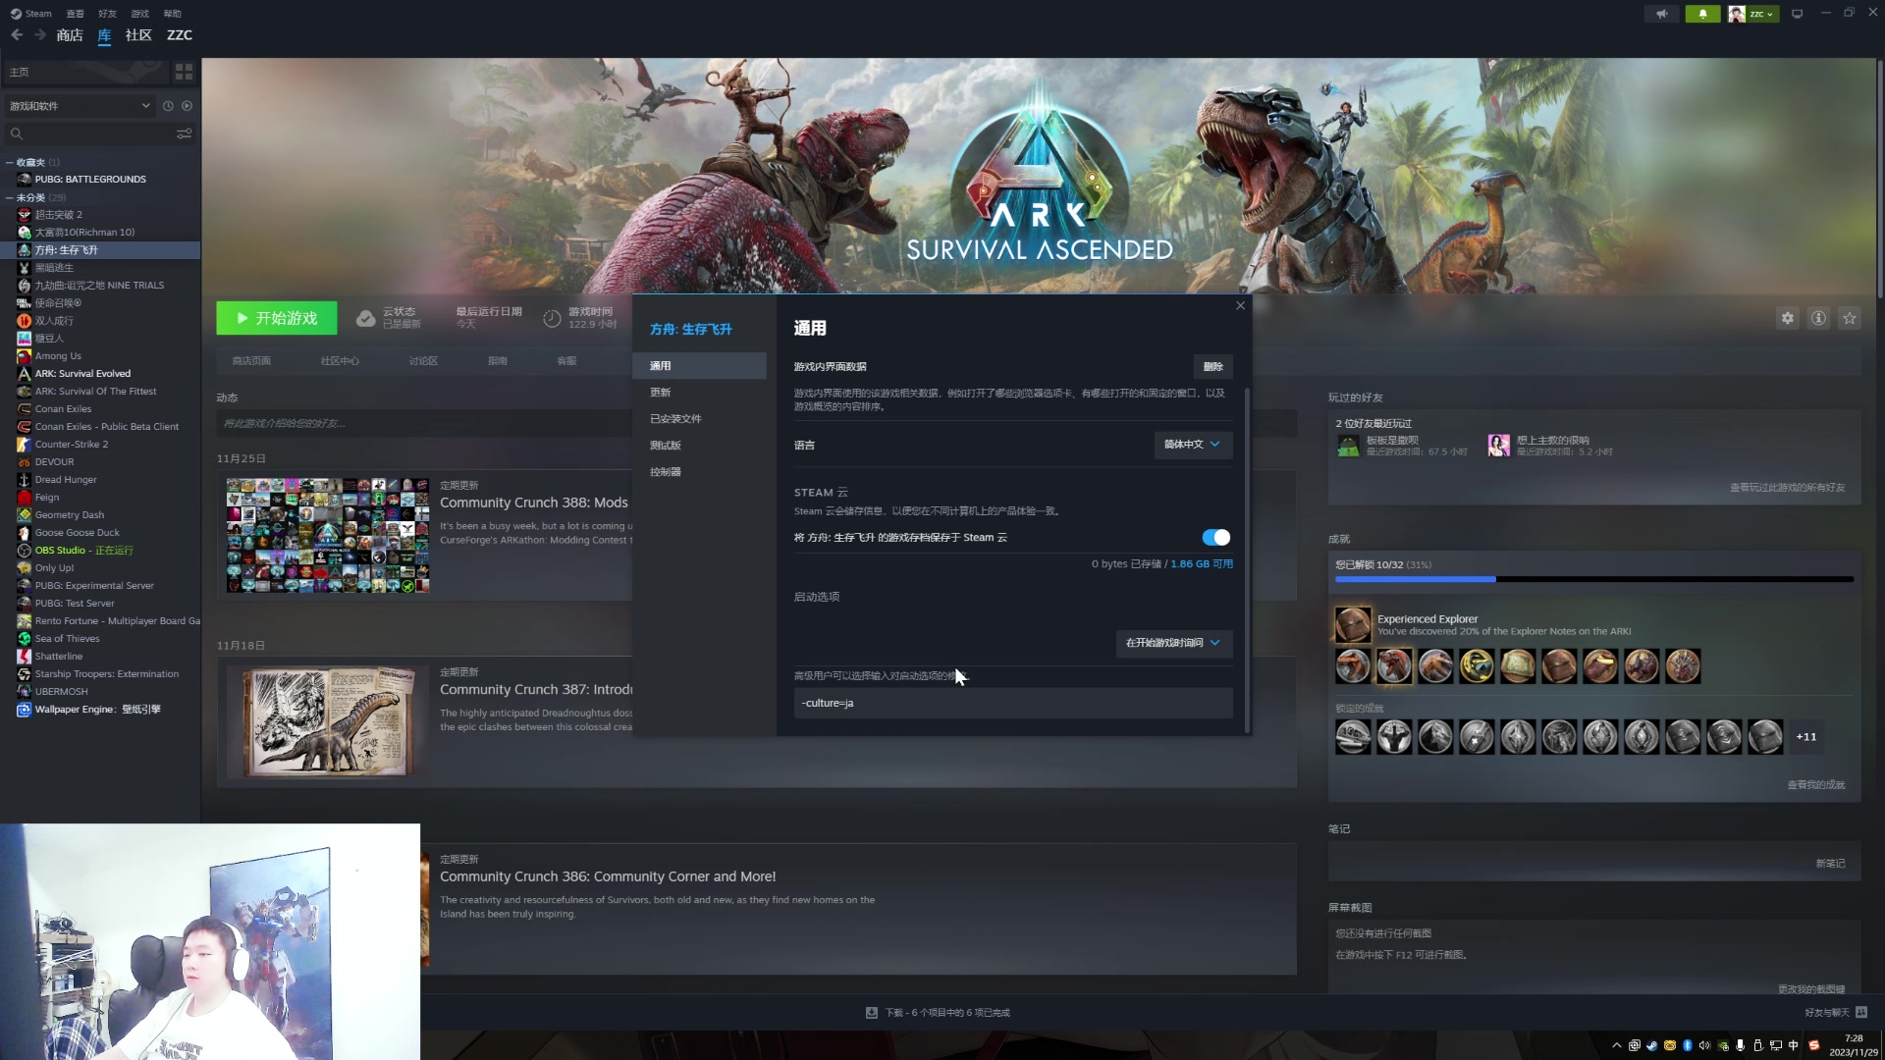Click the Steam tray icon in taskbar
Image resolution: width=1885 pixels, height=1060 pixels.
1652,1045
